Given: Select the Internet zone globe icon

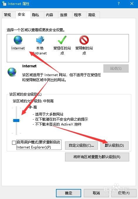Looking at the screenshot, I should click(x=18, y=40).
